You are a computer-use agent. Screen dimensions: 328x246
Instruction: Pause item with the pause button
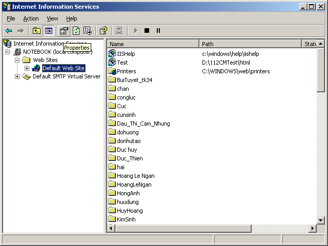(x=158, y=31)
